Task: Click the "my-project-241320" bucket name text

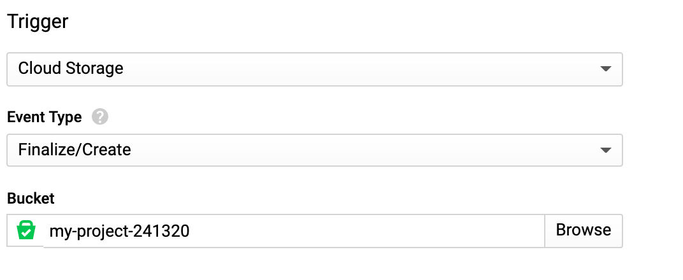Action: (119, 230)
